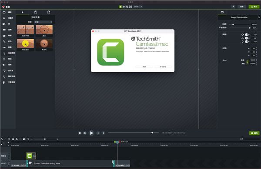Collapse tracks with chevron below add-track button

[8, 145]
